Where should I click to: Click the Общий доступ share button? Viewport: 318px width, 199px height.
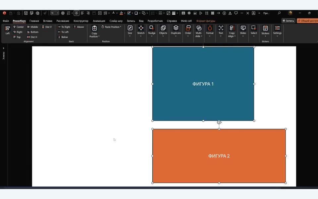(307, 21)
